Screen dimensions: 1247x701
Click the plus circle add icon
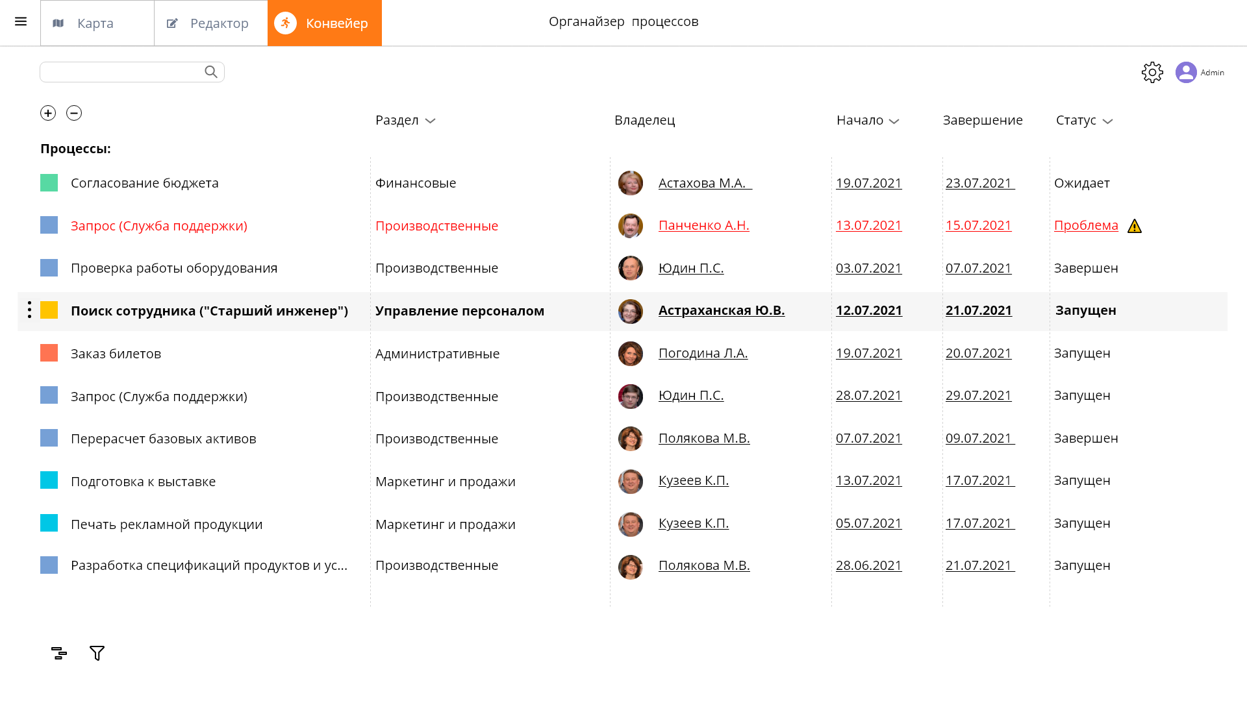point(48,113)
